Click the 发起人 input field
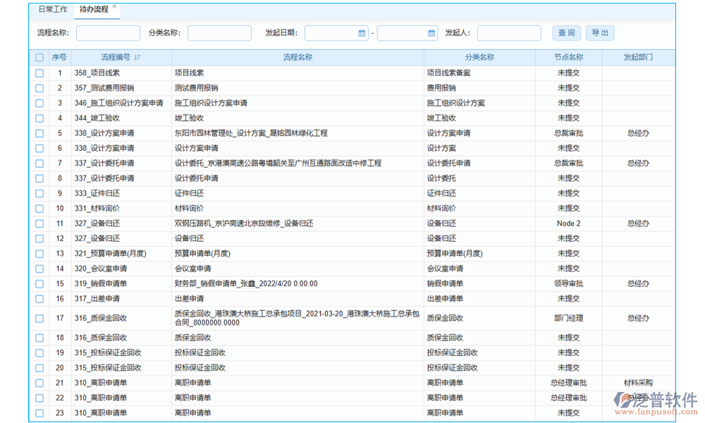The height and width of the screenshot is (423, 705). 509,32
